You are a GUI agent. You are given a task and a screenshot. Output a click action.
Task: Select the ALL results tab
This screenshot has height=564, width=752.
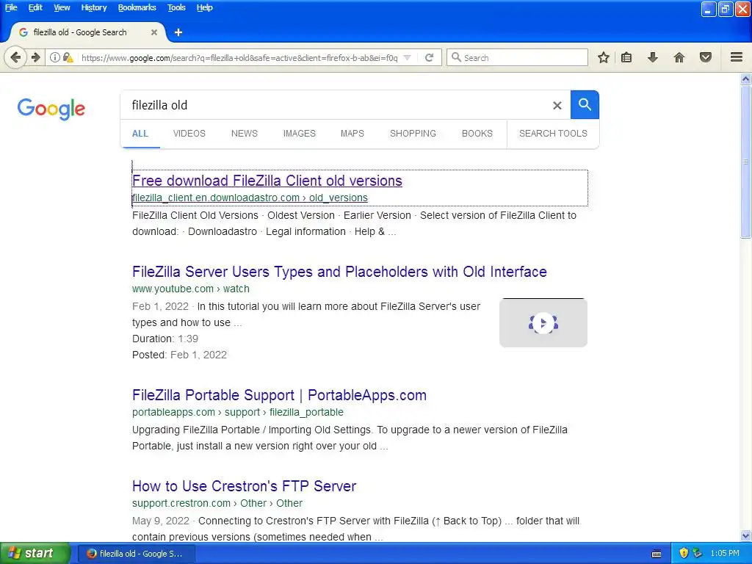coord(140,134)
